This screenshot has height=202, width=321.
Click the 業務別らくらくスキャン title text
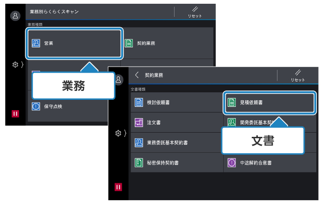tap(54, 12)
